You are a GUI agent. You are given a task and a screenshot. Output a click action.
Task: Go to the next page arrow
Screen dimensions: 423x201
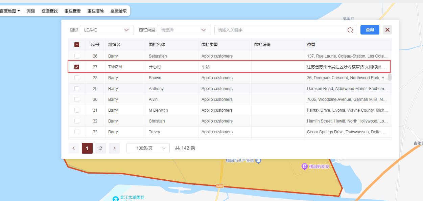[114, 148]
